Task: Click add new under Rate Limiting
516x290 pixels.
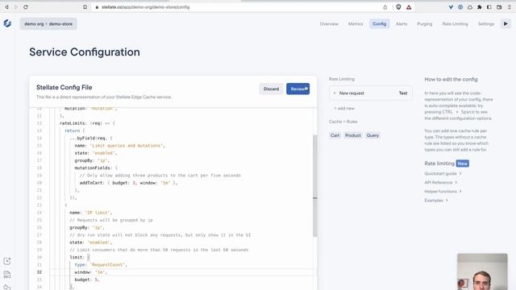Action: click(x=344, y=108)
